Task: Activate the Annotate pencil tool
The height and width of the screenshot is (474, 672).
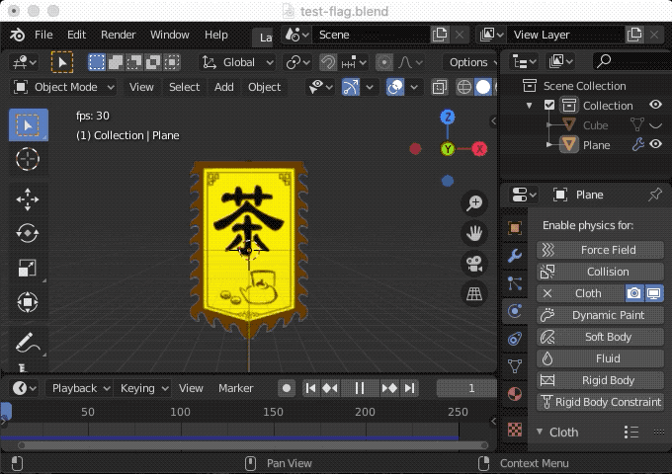Action: point(28,344)
